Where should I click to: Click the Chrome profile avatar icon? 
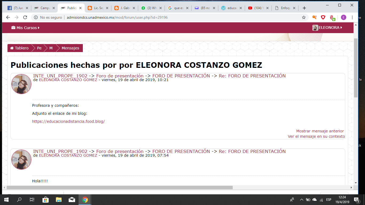[343, 17]
